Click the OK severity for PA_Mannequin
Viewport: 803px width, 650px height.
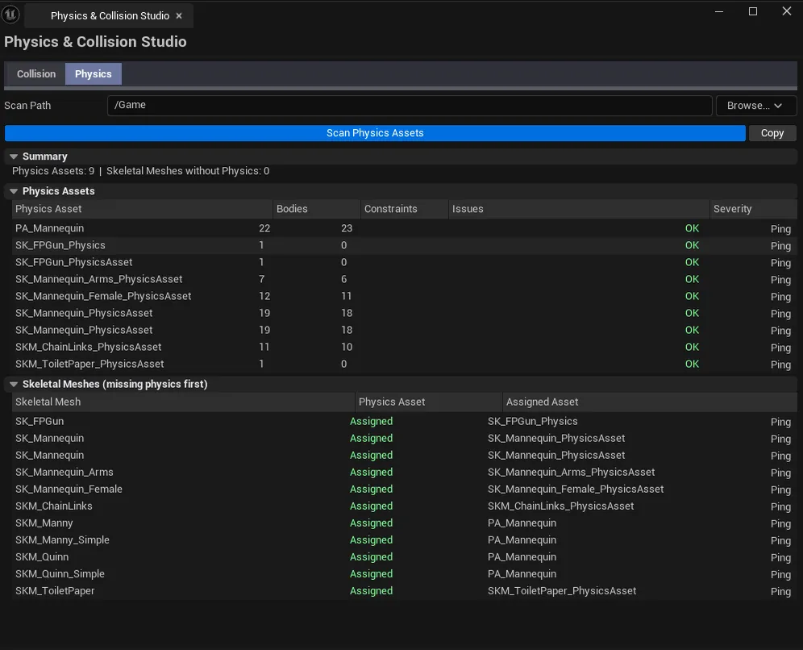pyautogui.click(x=692, y=228)
